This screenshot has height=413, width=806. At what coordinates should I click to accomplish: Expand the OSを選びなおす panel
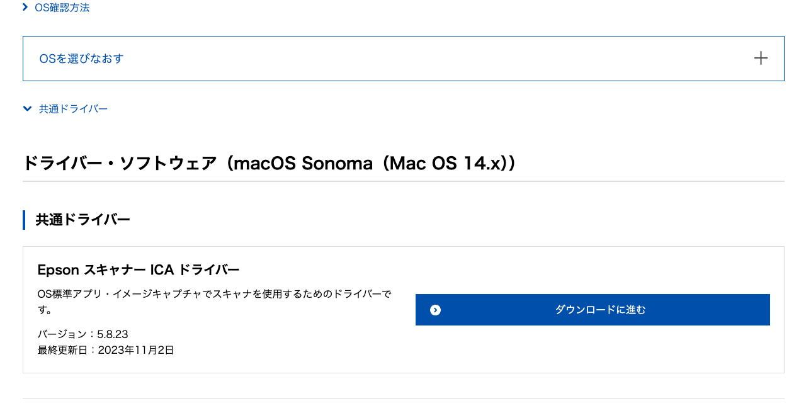[404, 59]
